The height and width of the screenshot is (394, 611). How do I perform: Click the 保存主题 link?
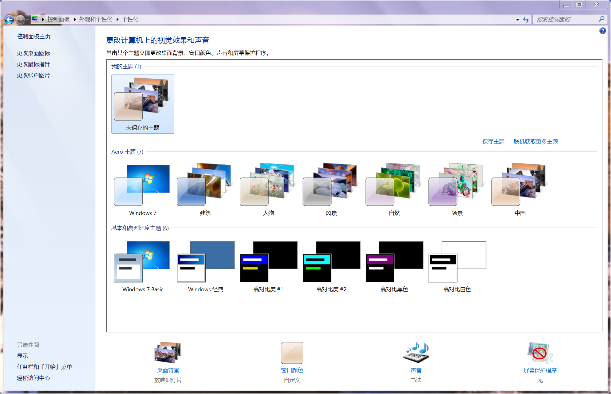[x=493, y=141]
